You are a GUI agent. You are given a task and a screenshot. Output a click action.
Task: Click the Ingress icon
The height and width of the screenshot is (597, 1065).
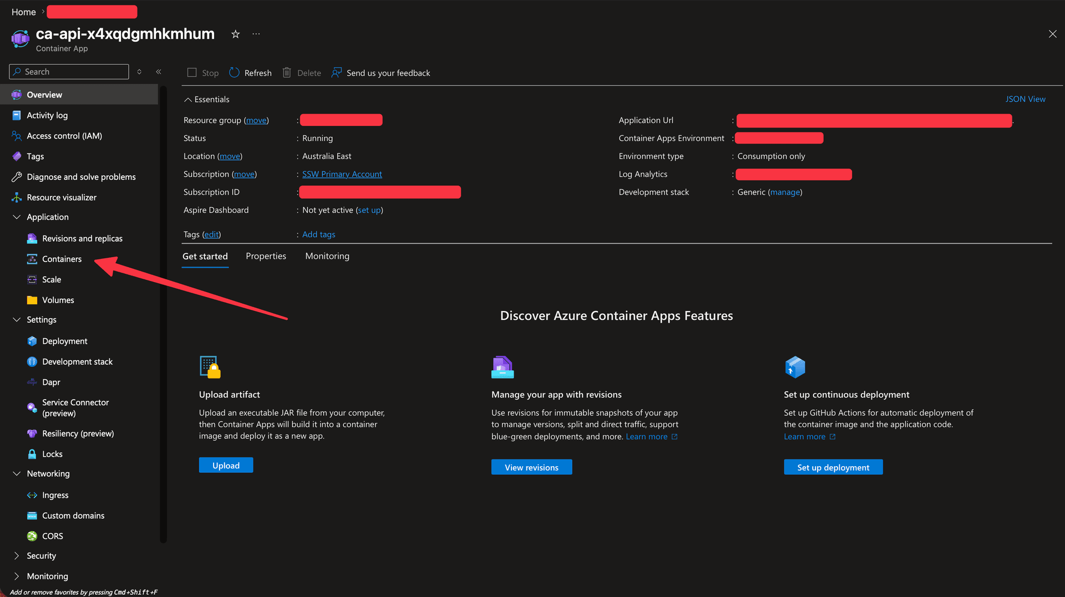(32, 495)
